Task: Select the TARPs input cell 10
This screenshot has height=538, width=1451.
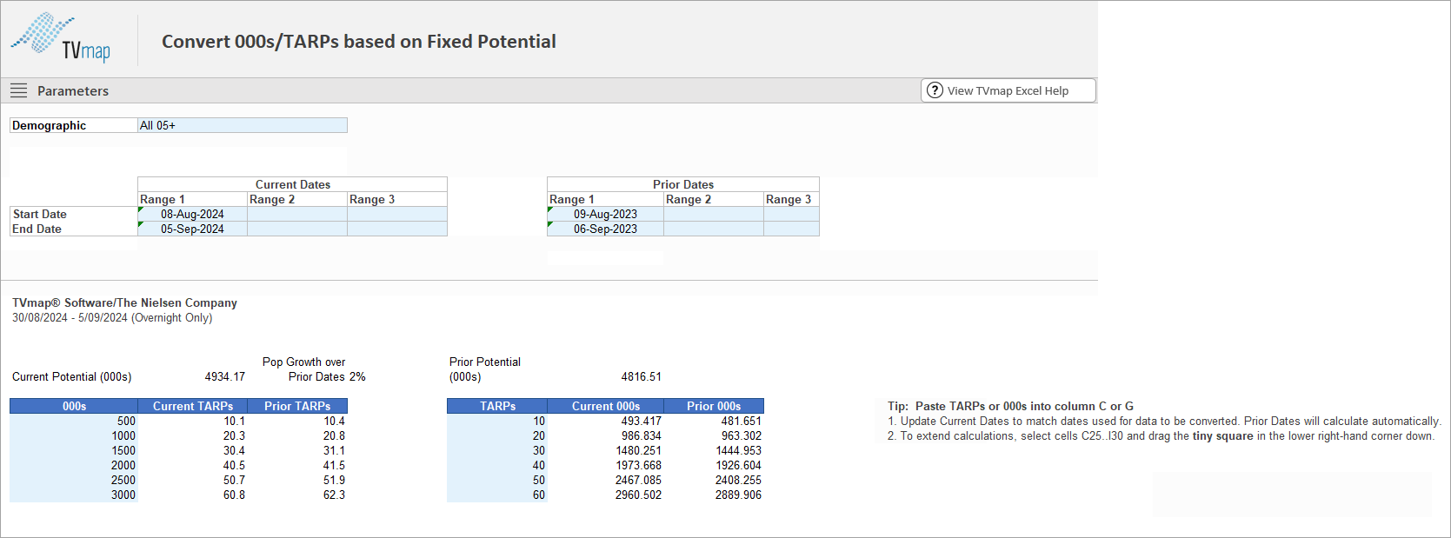Action: [x=497, y=421]
